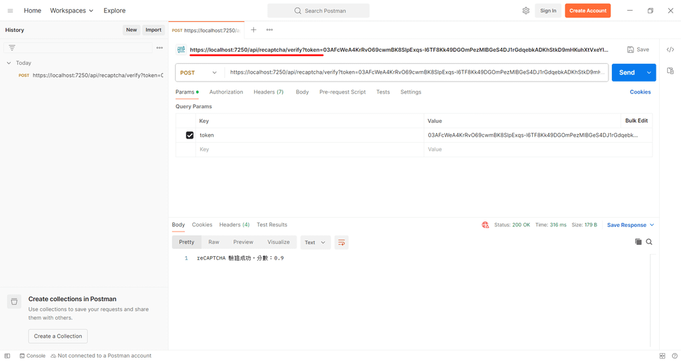Select the Pretty response view
The width and height of the screenshot is (681, 361).
point(187,242)
